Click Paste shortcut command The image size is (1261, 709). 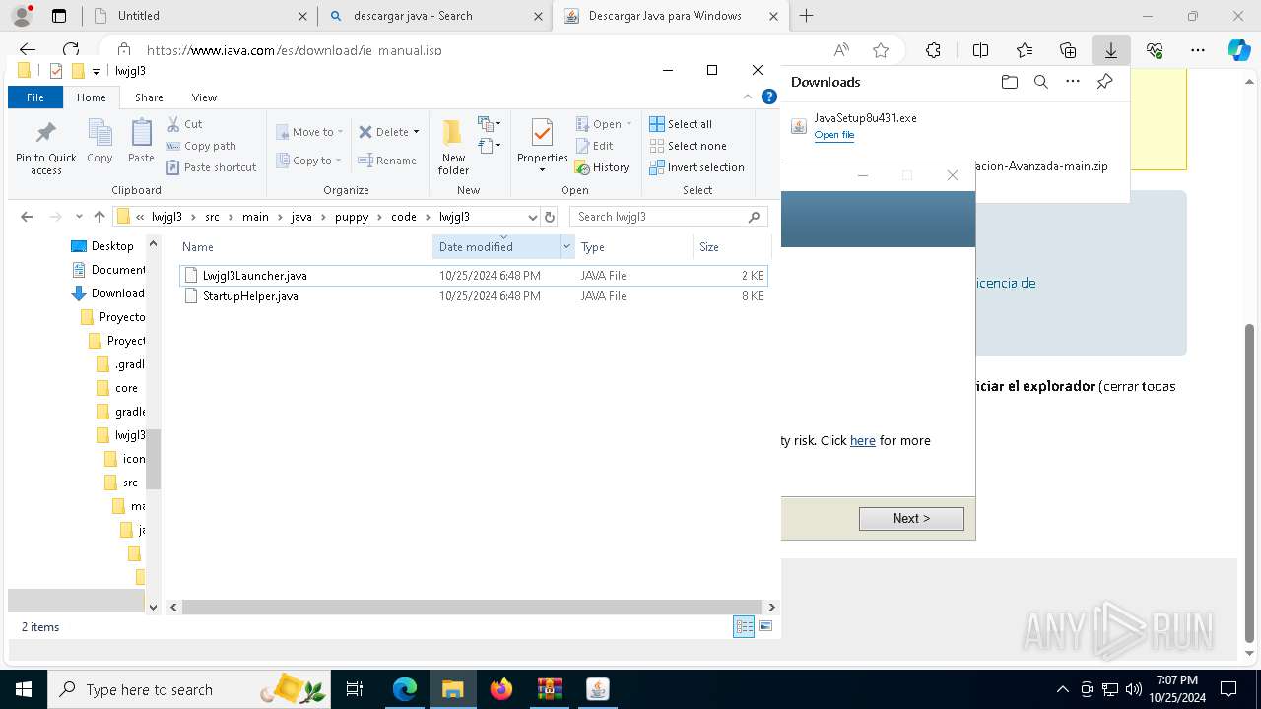(x=211, y=167)
